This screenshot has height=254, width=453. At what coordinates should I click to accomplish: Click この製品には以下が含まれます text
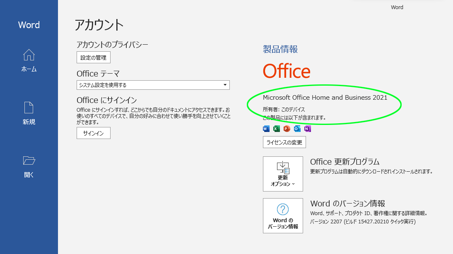(294, 118)
